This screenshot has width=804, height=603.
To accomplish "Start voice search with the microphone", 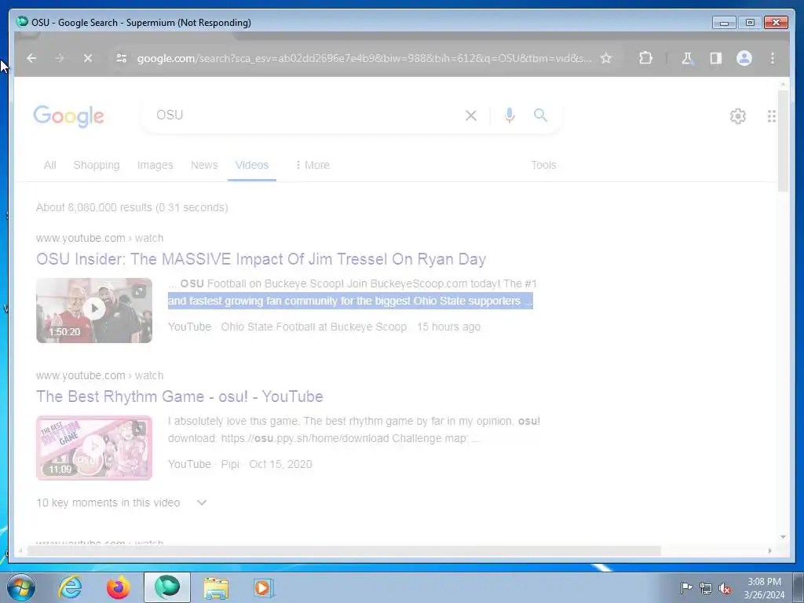I will coord(509,115).
